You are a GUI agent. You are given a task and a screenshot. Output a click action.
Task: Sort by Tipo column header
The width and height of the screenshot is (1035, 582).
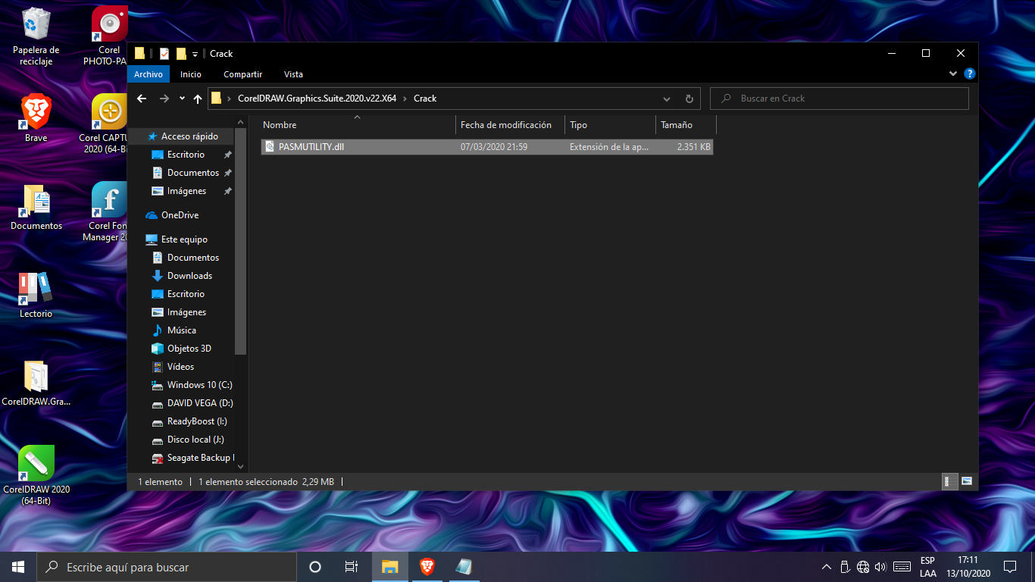610,125
